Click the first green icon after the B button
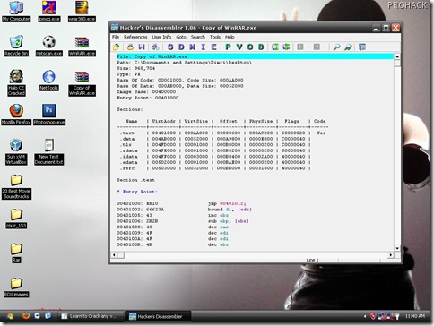The width and height of the screenshot is (434, 326). [275, 47]
